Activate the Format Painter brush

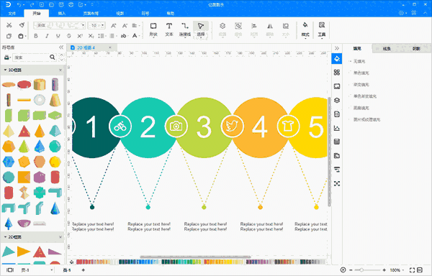22,25
